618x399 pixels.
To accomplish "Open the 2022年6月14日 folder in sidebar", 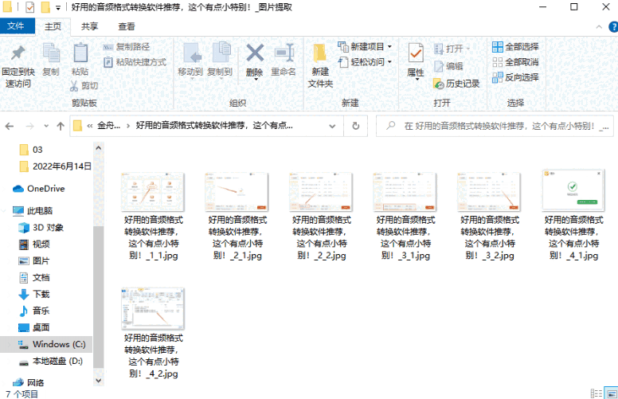I will [55, 166].
